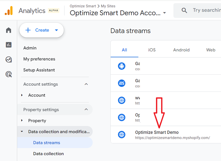
Task: Click the globe icon of the 'ww' stream
Action: click(x=121, y=100)
